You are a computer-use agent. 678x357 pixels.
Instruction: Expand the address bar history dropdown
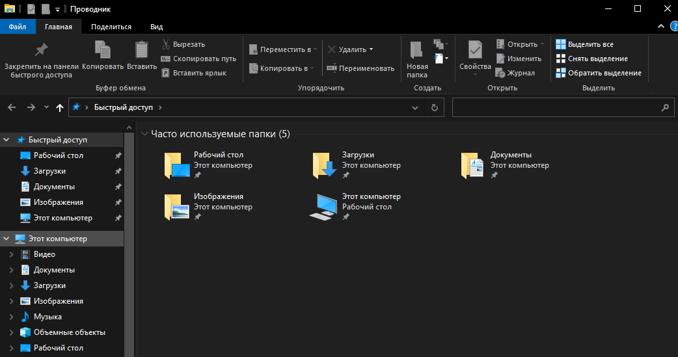[417, 107]
